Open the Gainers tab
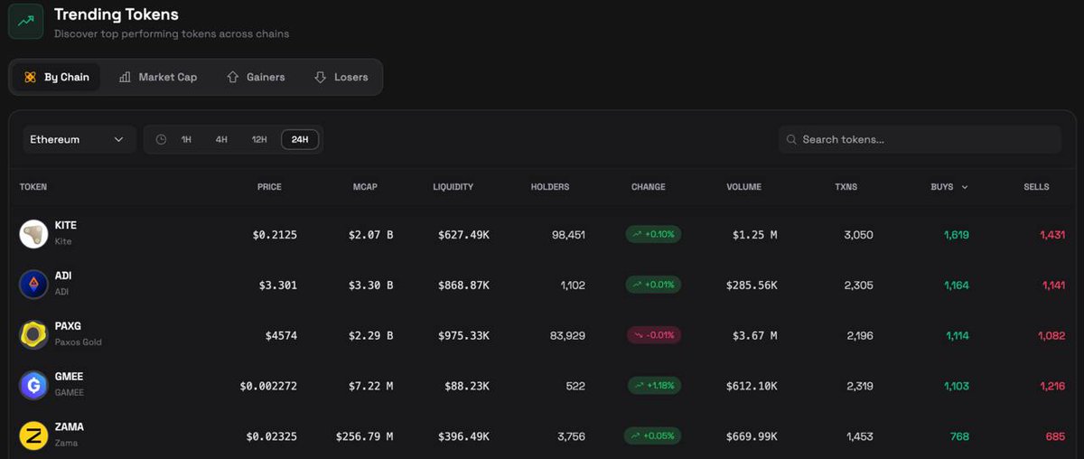Viewport: 1084px width, 459px height. click(x=256, y=78)
